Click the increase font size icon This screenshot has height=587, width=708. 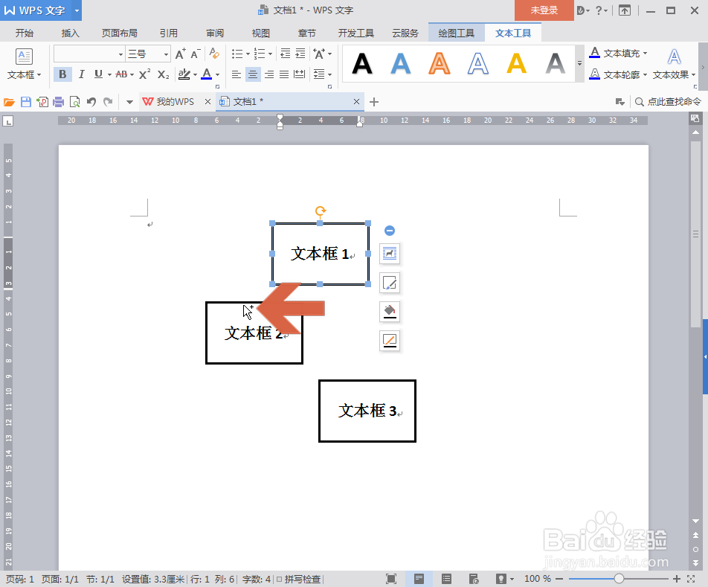click(180, 54)
